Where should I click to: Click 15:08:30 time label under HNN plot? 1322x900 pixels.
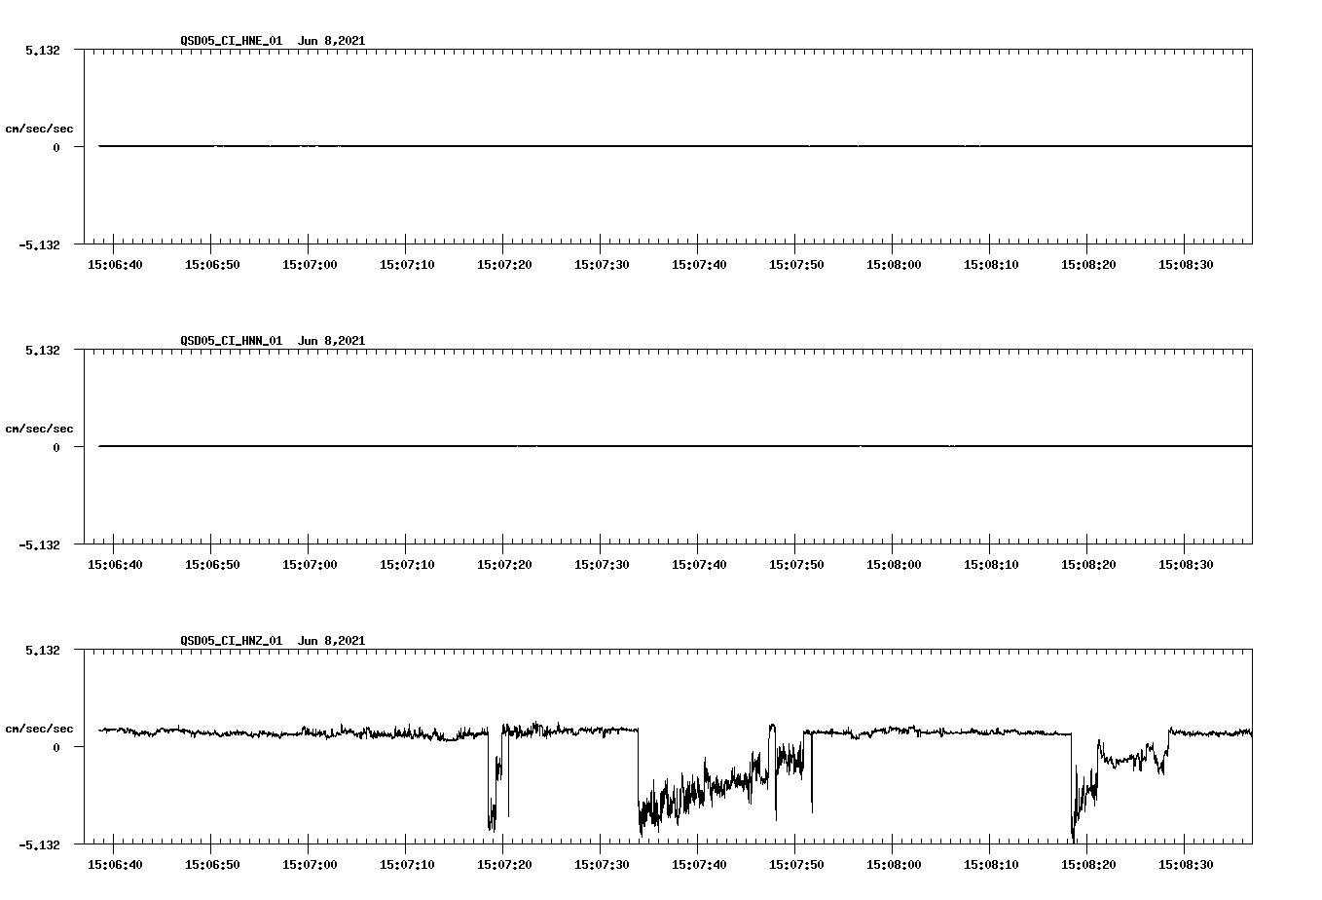pos(1186,565)
